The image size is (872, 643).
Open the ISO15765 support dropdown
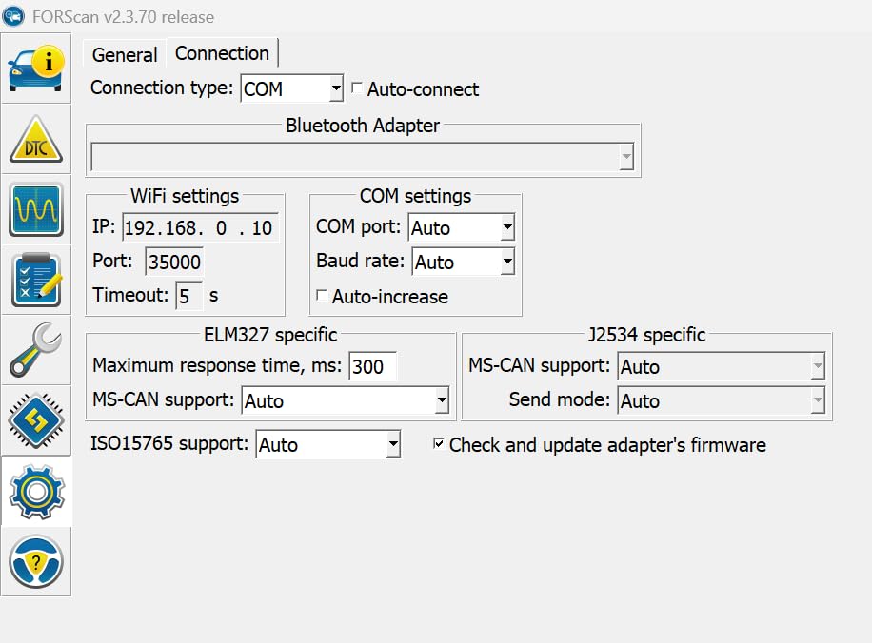[328, 444]
